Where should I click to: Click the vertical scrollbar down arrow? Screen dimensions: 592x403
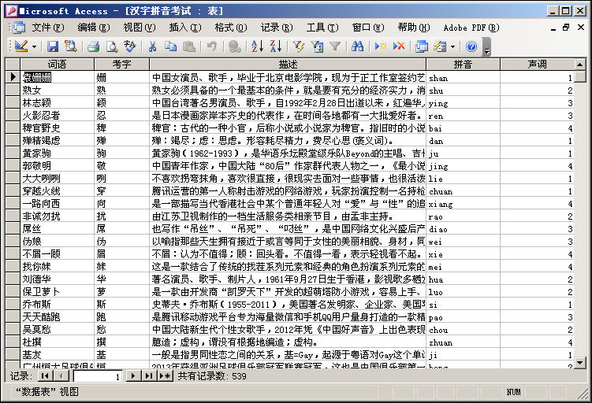point(580,363)
